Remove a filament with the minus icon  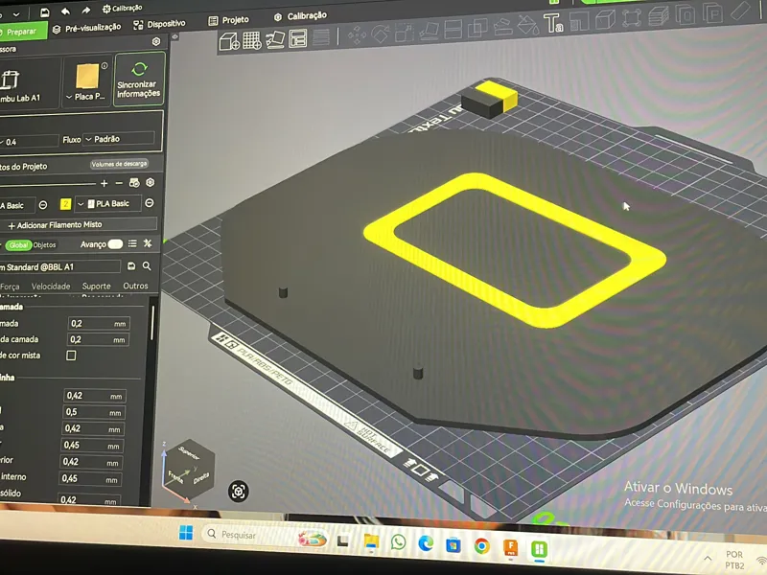tap(119, 183)
